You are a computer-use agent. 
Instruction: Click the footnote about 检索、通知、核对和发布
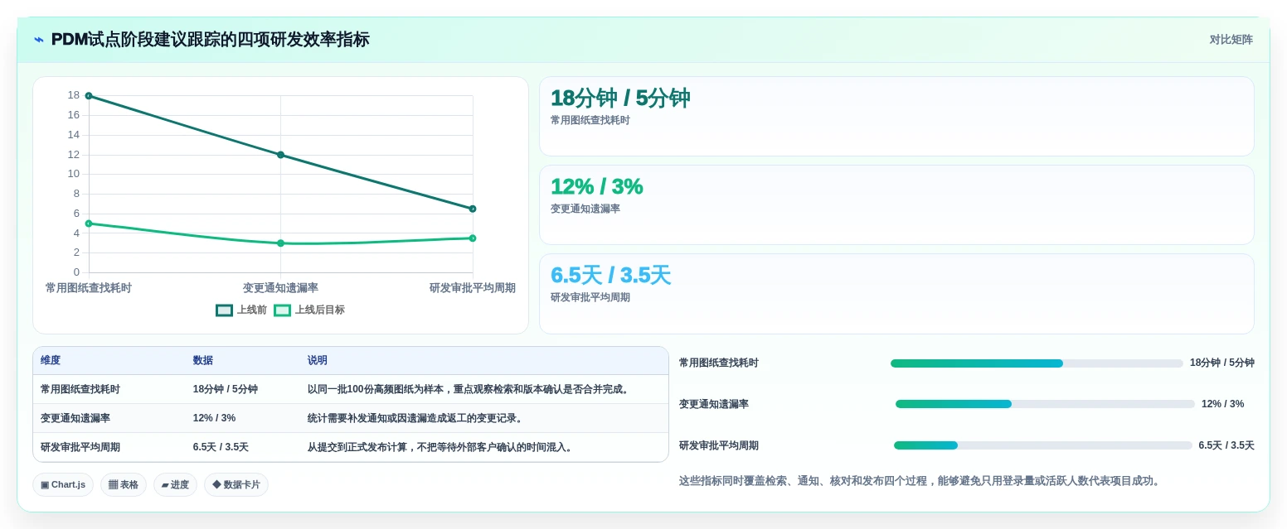click(921, 481)
